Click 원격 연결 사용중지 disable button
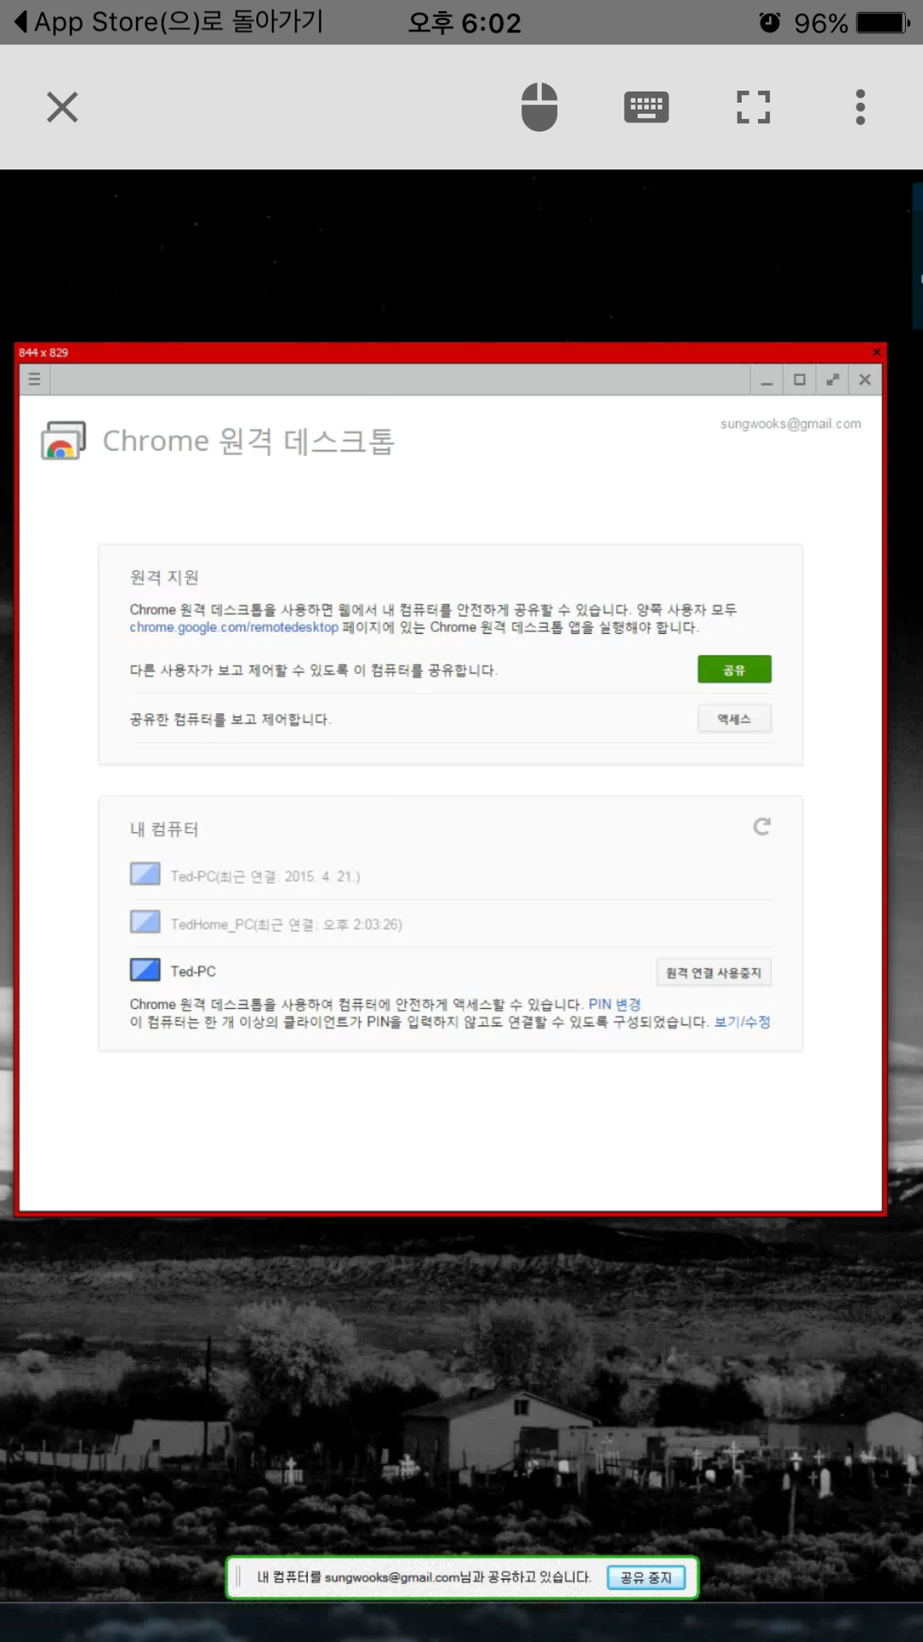Screen dimensions: 923x1642 (714, 972)
